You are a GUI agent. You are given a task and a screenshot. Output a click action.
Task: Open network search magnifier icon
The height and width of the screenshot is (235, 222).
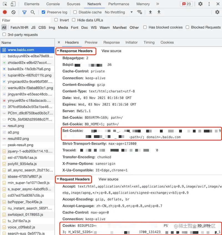click(32, 12)
